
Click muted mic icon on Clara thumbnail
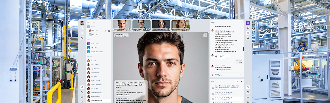tap(169, 29)
